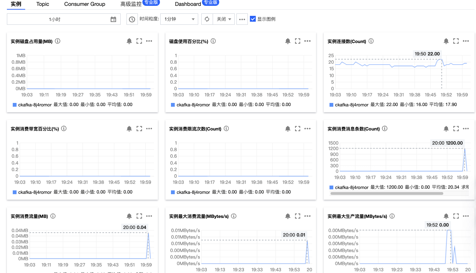Screen dimensions: 476x273
Task: Toggle ckafka-8j4romor legend in 实例消费带宽百分比 chart
Action: click(31, 192)
